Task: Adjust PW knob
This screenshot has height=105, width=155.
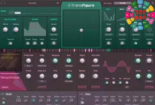Action: point(114,83)
